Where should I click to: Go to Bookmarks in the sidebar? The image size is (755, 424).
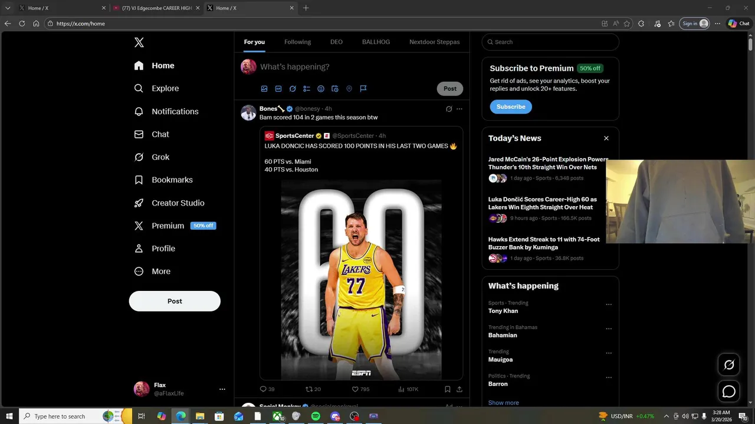tap(163, 180)
